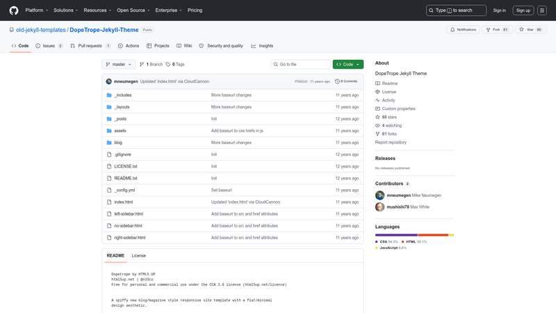Open Custom properties link
Image resolution: width=556 pixels, height=313 pixels.
click(395, 109)
